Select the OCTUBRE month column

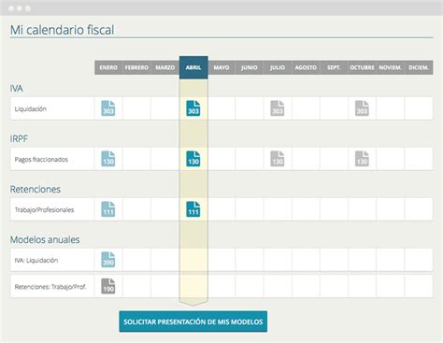pos(362,67)
